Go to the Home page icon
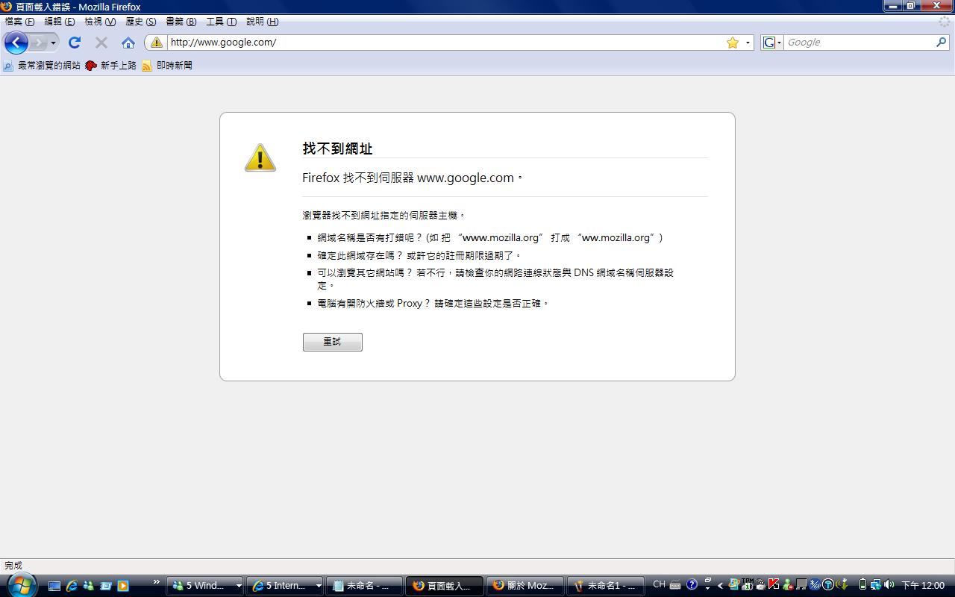 coord(128,43)
